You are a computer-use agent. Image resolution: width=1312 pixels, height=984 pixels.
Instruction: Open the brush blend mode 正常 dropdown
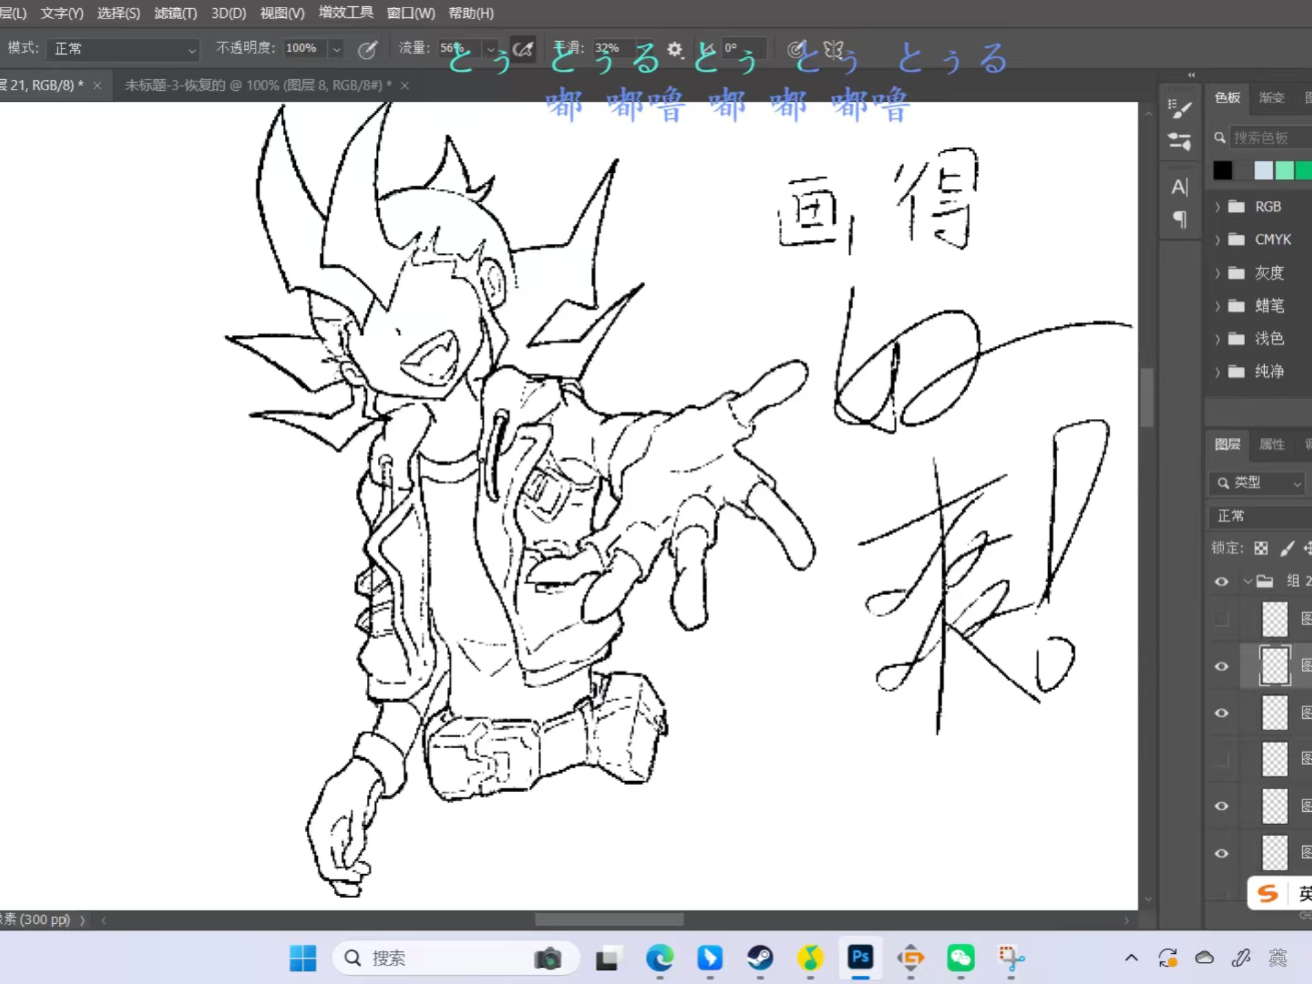(x=124, y=49)
